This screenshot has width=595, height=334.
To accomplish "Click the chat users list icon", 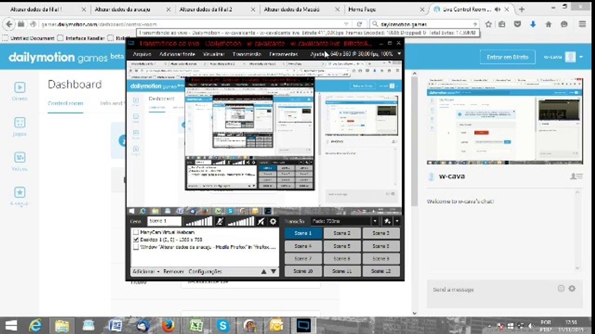I will (x=576, y=176).
